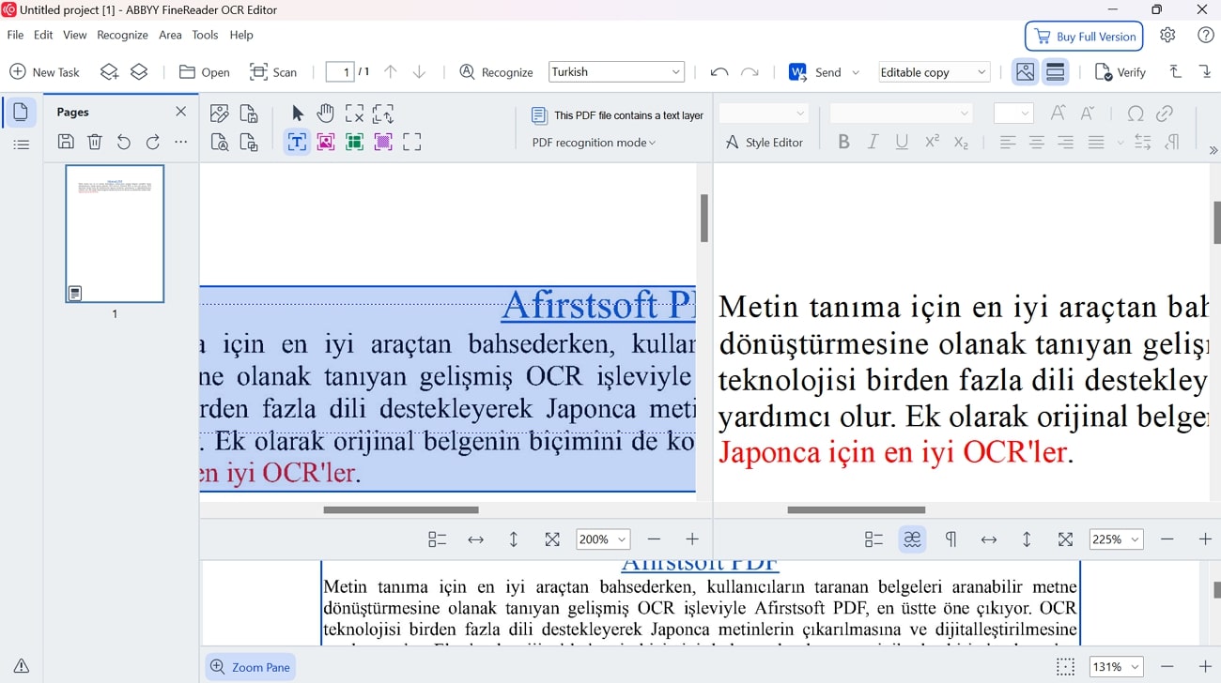
Task: Click the analyze page icon with magnifier
Action: [x=220, y=142]
